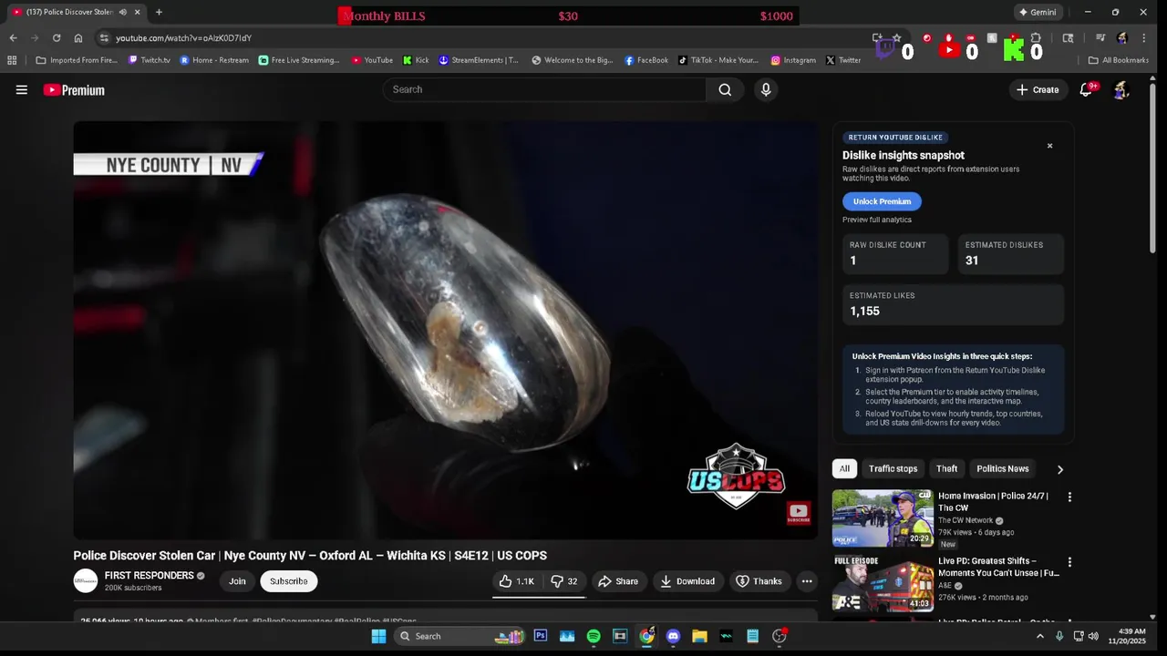Click the YouTube search input field
Viewport: 1167px width, 656px height.
point(544,89)
